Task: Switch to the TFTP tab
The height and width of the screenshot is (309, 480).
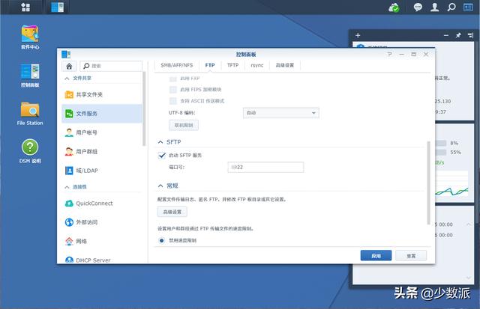Action: coord(233,65)
